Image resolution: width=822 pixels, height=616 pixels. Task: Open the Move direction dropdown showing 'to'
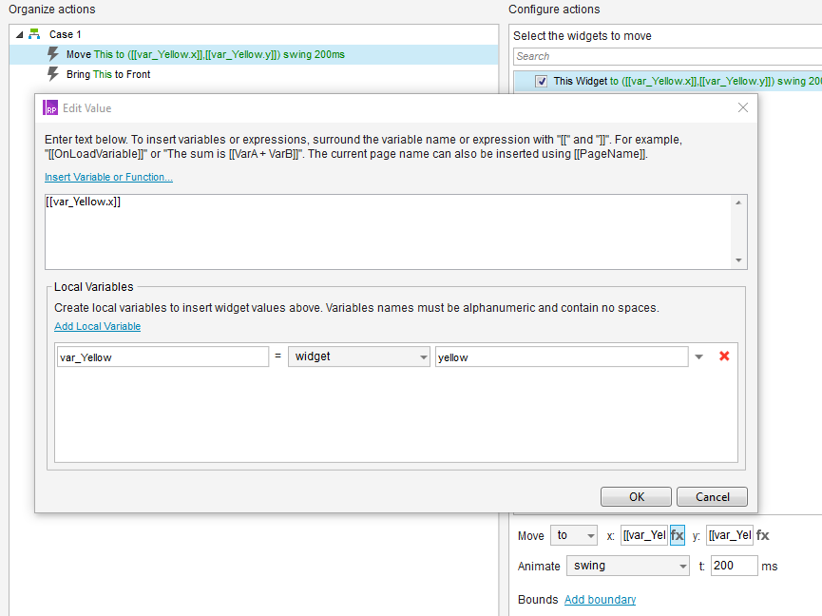[x=588, y=534]
